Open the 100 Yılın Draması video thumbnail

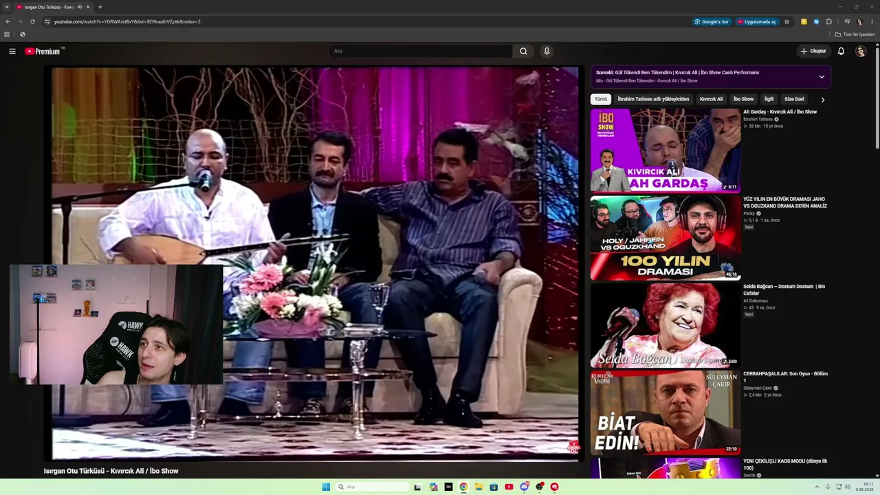pyautogui.click(x=665, y=237)
